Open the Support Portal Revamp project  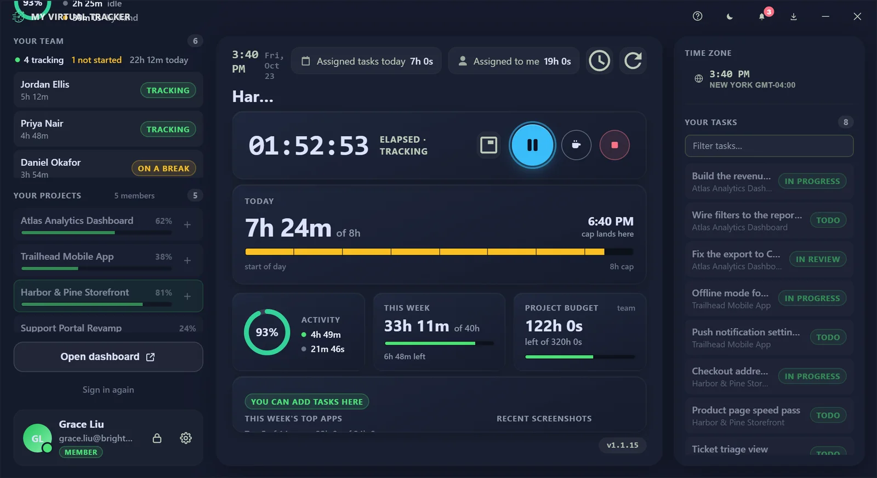(108, 325)
